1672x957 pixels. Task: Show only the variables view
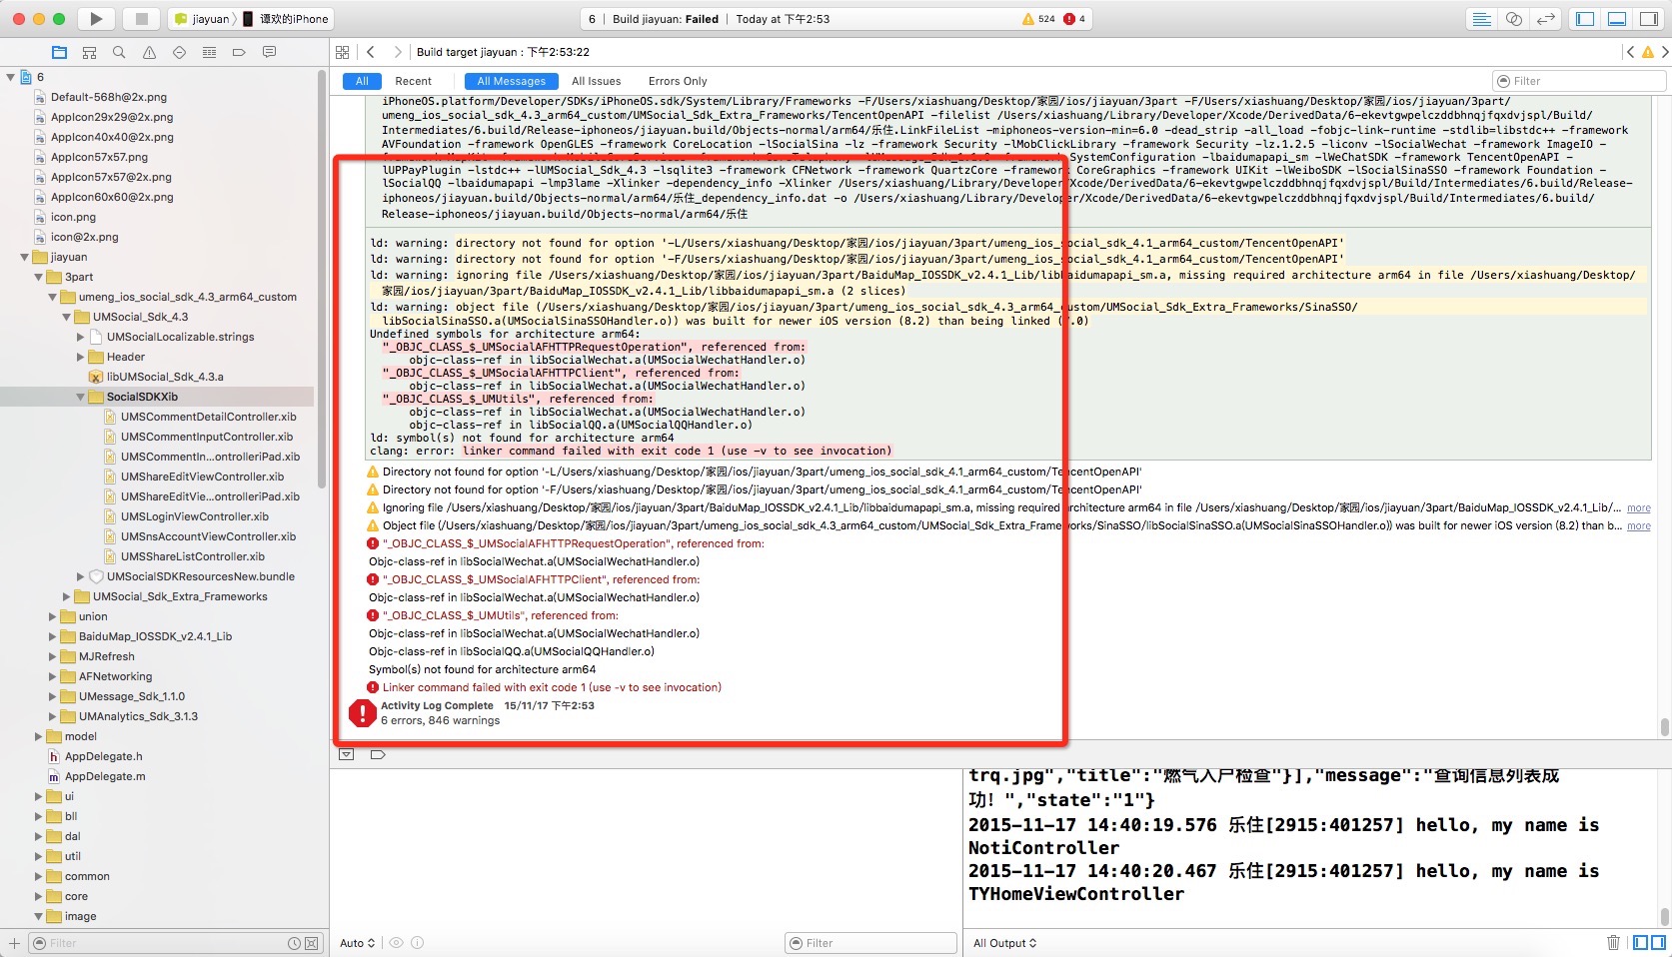1640,943
